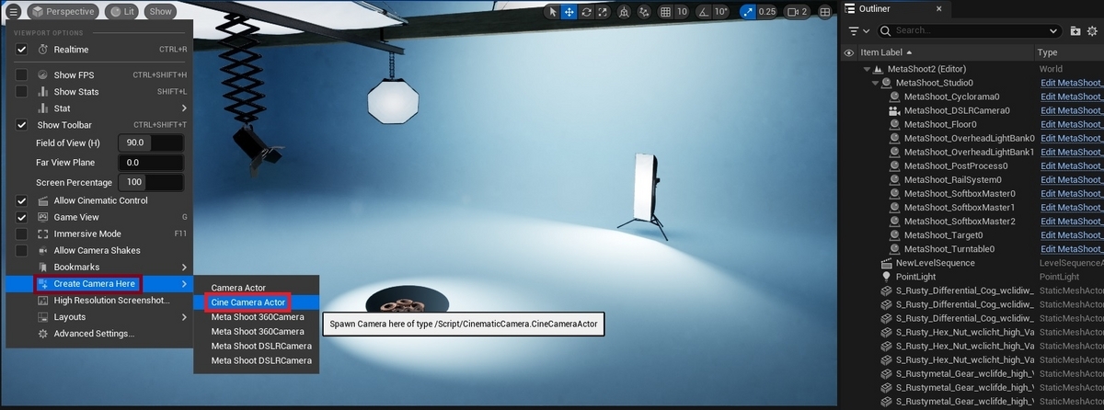Toggle world/local coordinate system icon
This screenshot has width=1104, height=410.
(x=624, y=12)
